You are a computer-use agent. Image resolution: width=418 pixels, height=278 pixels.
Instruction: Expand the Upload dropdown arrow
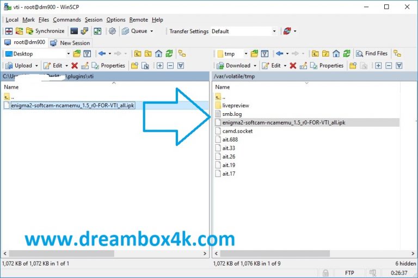pos(36,66)
